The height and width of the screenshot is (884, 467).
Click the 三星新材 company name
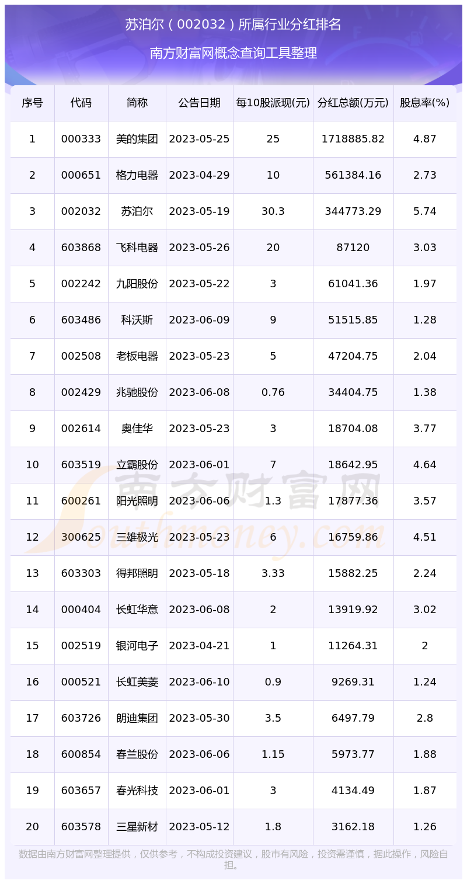click(137, 827)
